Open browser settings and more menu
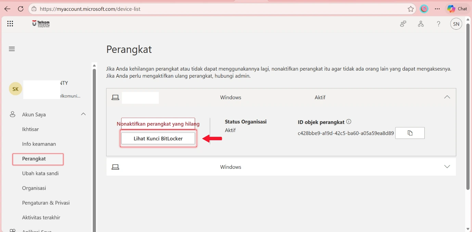This screenshot has width=472, height=232. point(437,9)
